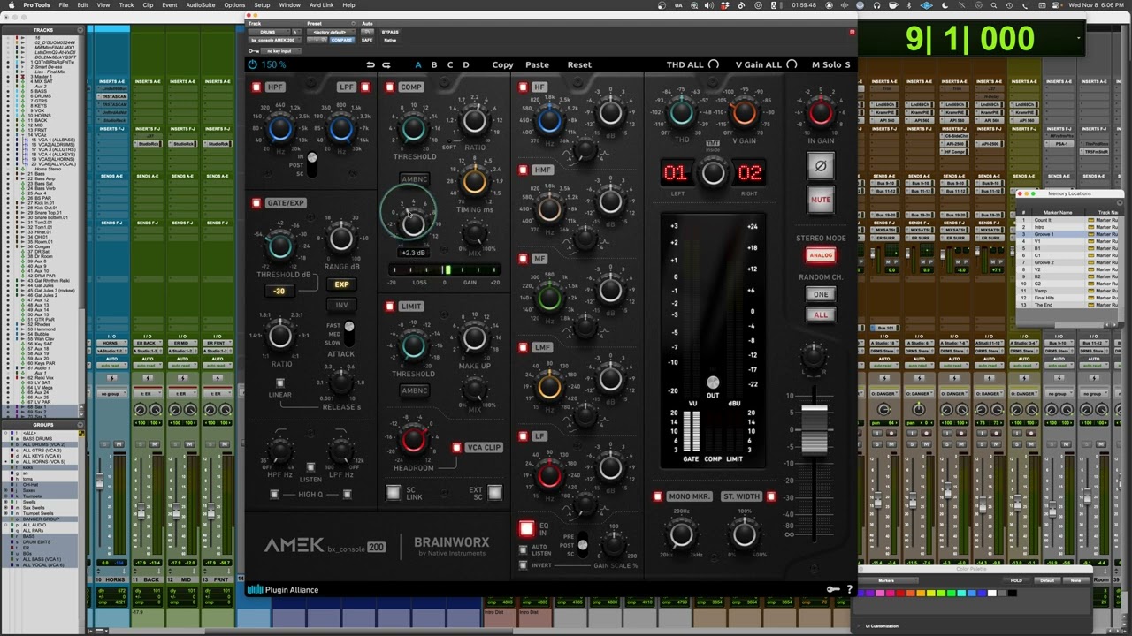Viewport: 1132px width, 636px height.
Task: Click the gate ATTACK fast/med/slow switch
Action: point(349,332)
